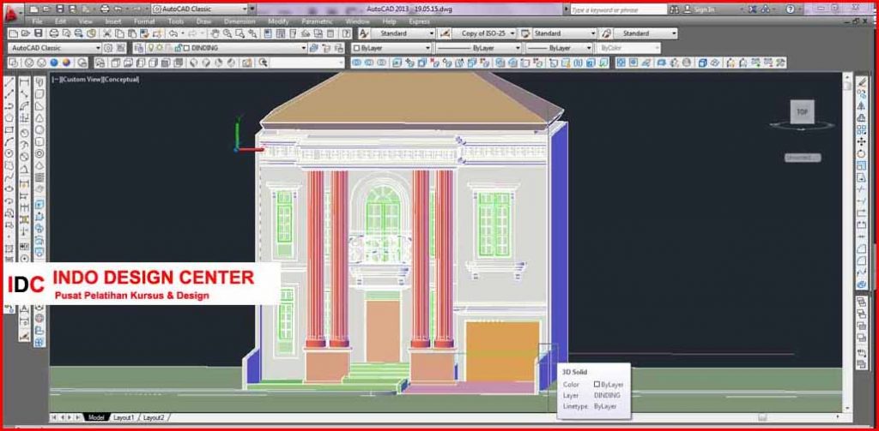Click the keyword search input field

coord(618,9)
